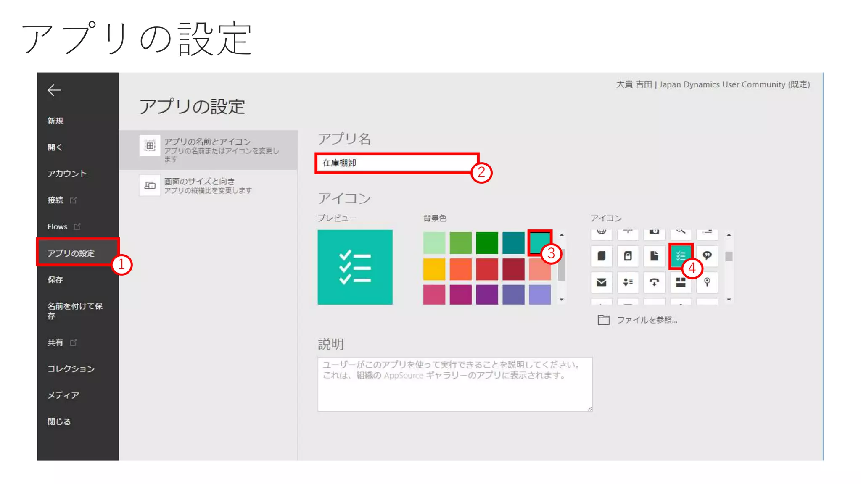Click the grid icon for アプリの名前とアイコン
Screen dimensions: 861x484
[150, 146]
